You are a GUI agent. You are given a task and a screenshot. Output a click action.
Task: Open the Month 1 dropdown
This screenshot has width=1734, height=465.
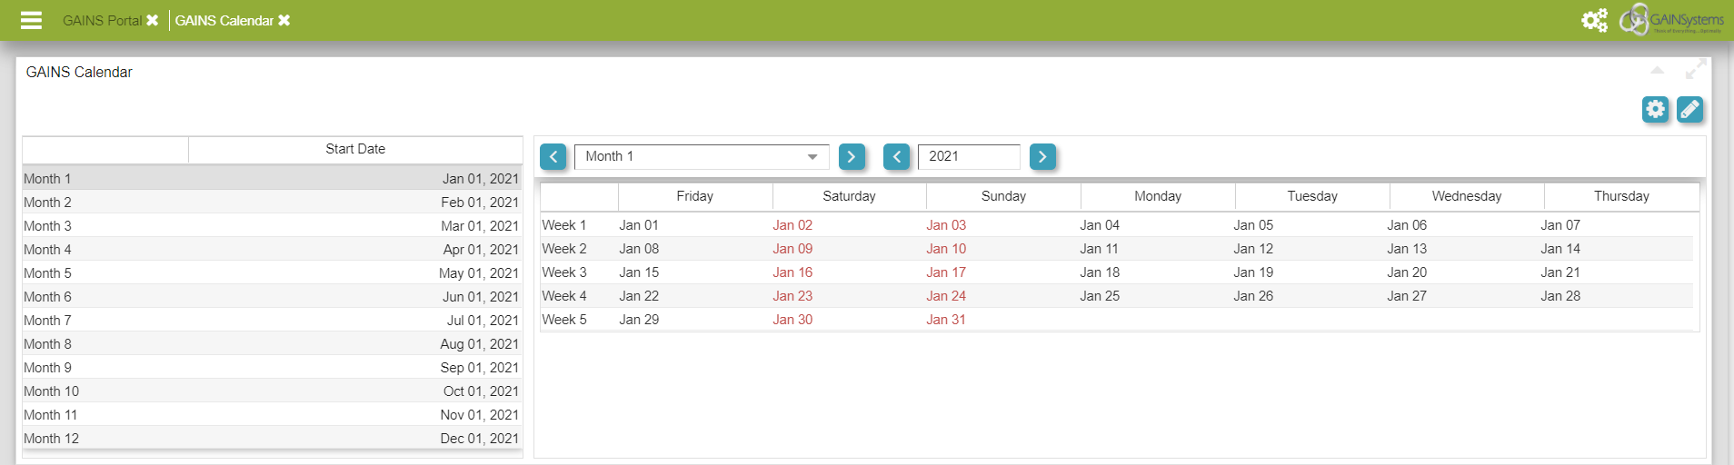(x=702, y=156)
